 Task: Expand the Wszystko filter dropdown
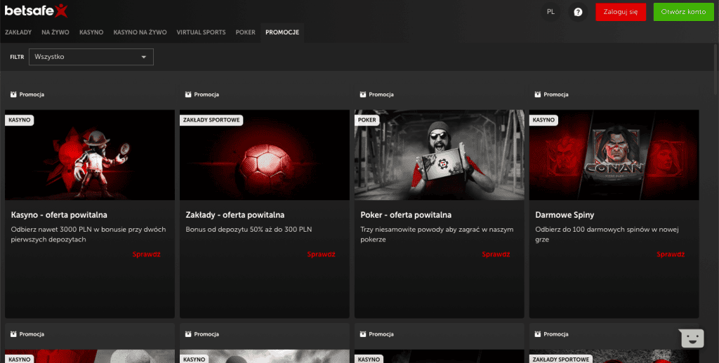pos(91,57)
